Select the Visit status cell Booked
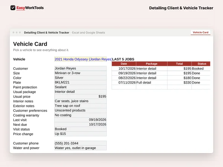Image resolution: width=223 pixels, height=167 pixels. [80, 129]
